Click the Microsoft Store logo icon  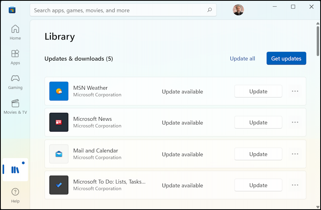tap(12, 10)
